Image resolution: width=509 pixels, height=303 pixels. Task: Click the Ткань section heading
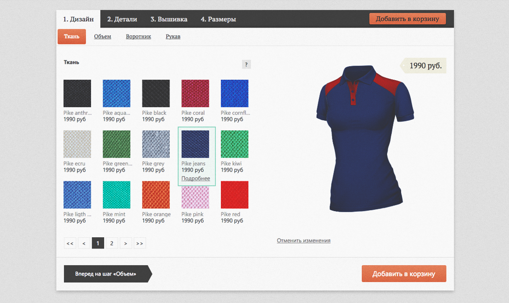71,62
